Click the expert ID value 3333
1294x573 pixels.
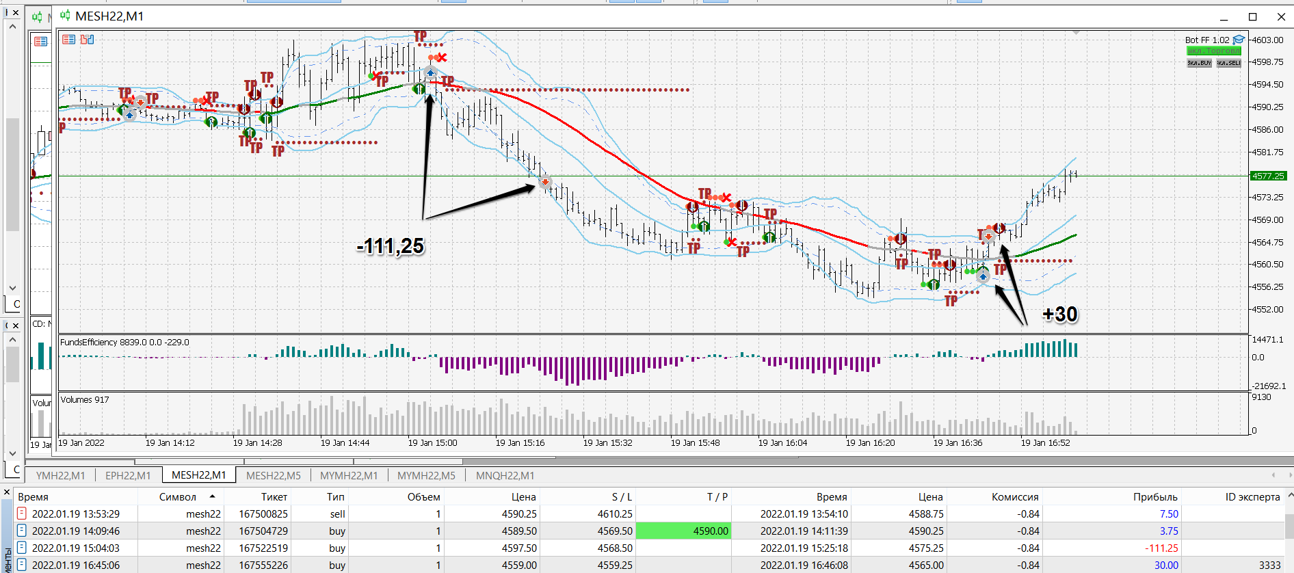coord(1269,565)
